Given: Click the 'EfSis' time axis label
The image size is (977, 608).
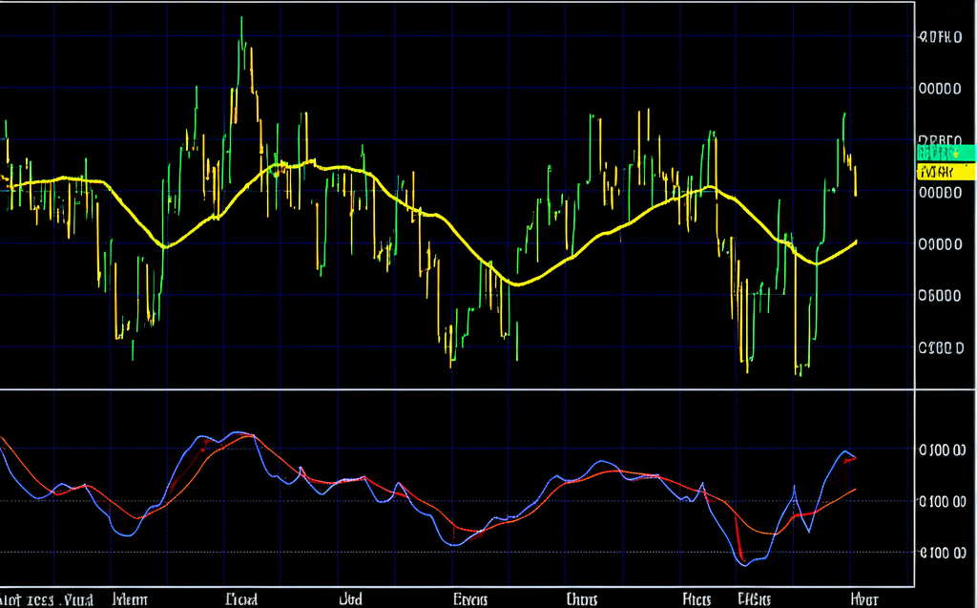Looking at the screenshot, I should point(754,599).
